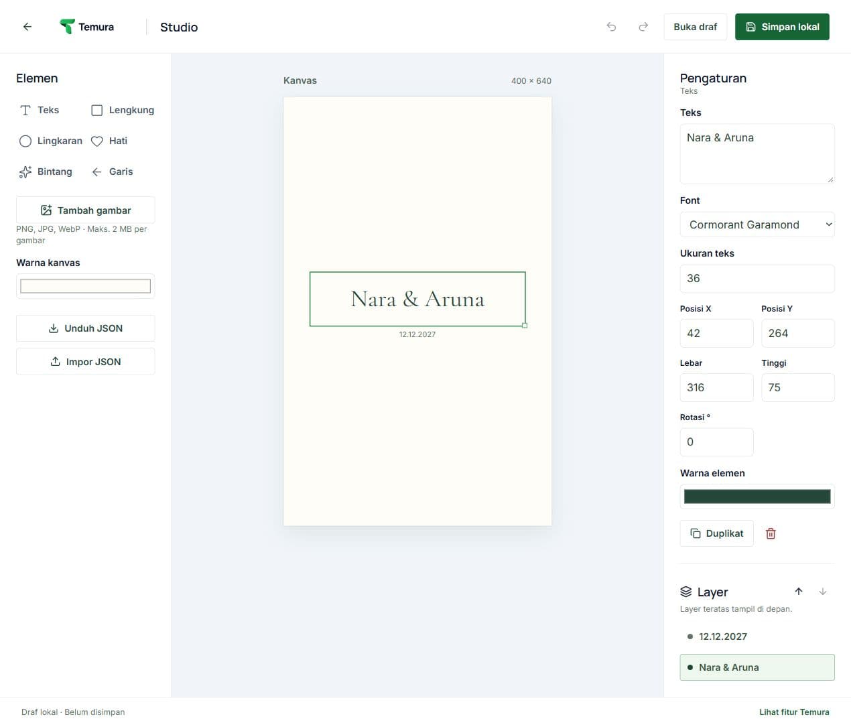Click Impor JSON button
The height and width of the screenshot is (727, 851).
(x=86, y=362)
